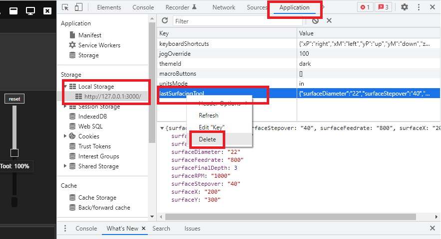Click the inspect element picker icon

coord(66,7)
